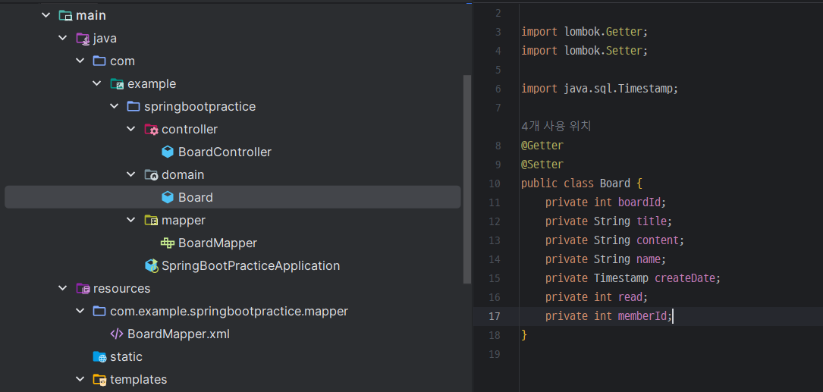Click the com.example.springbootpractice.mapper folder icon
The image size is (823, 392).
(x=99, y=311)
